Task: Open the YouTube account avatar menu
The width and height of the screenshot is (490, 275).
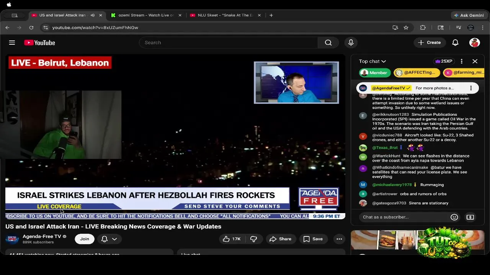Action: (475, 42)
